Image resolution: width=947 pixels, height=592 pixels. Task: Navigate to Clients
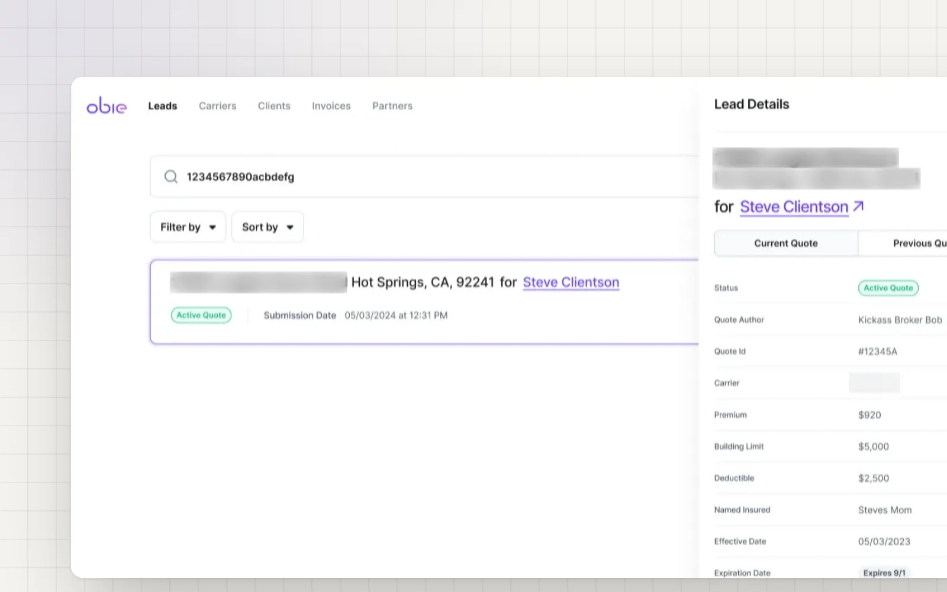(274, 106)
